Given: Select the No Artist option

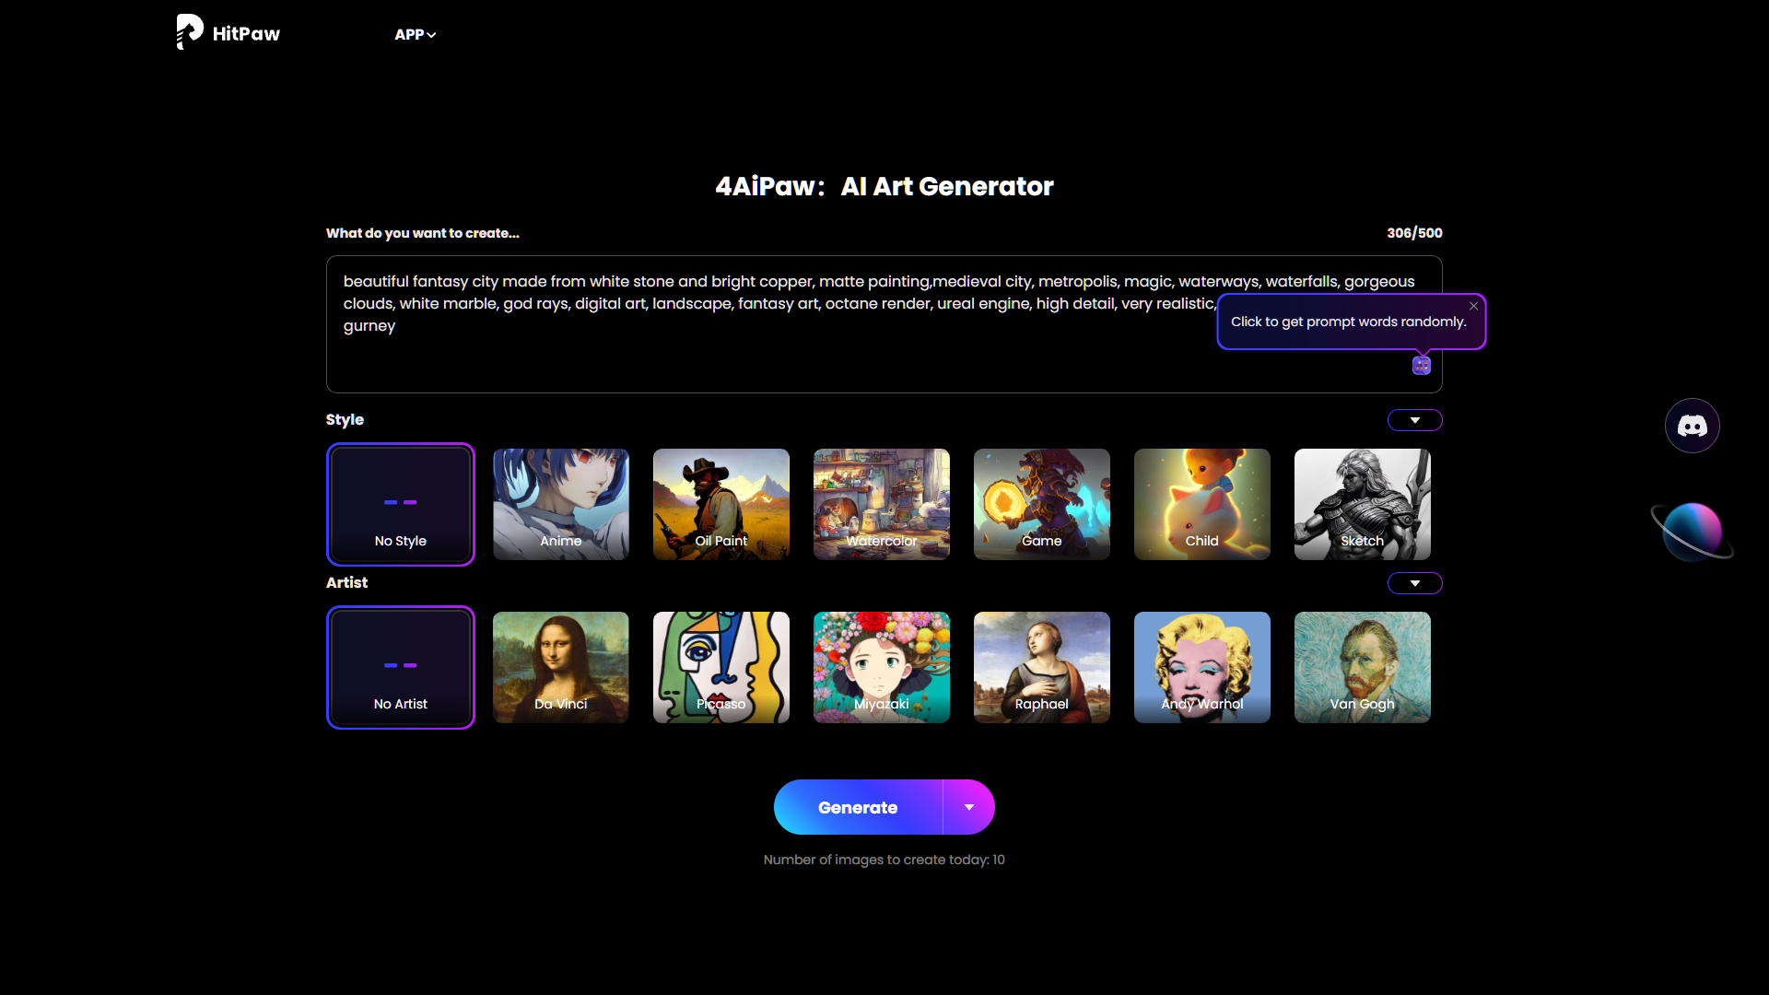Looking at the screenshot, I should [401, 667].
